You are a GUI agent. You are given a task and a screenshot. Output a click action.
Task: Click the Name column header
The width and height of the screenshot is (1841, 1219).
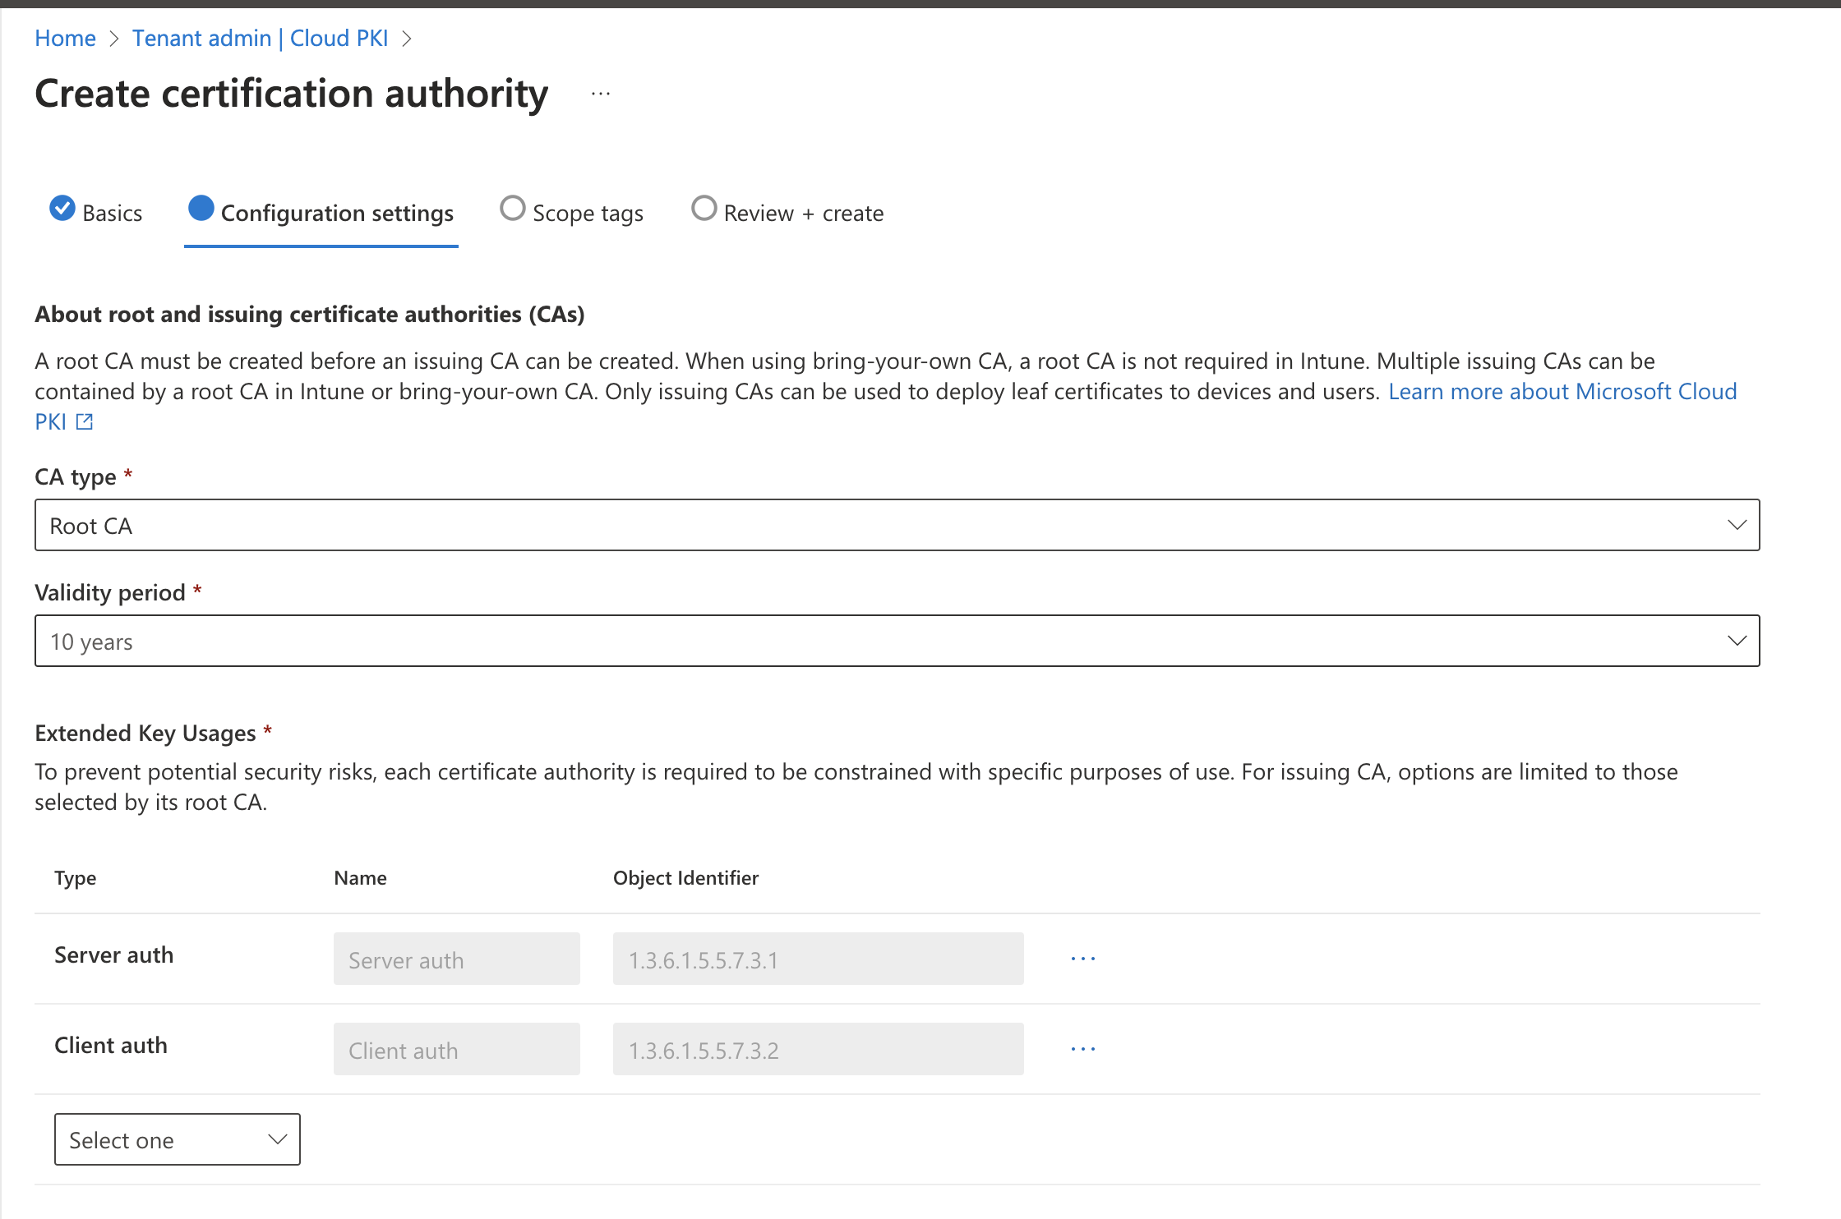coord(361,878)
